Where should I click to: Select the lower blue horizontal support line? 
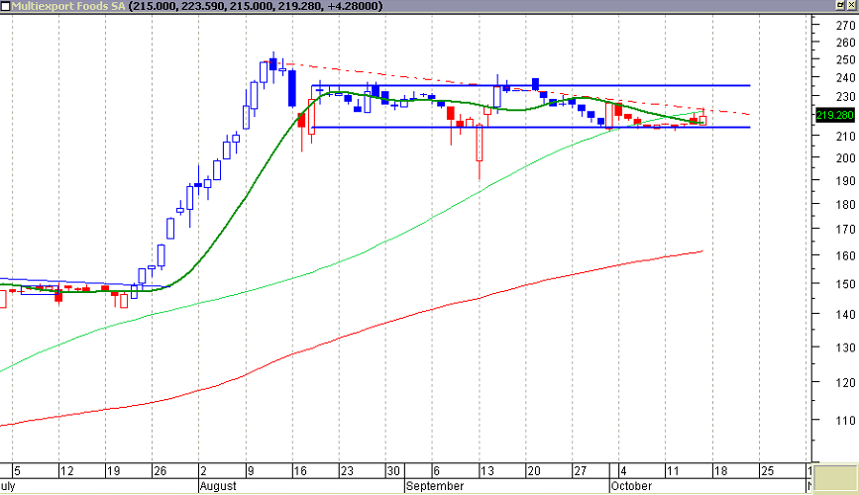pos(530,128)
